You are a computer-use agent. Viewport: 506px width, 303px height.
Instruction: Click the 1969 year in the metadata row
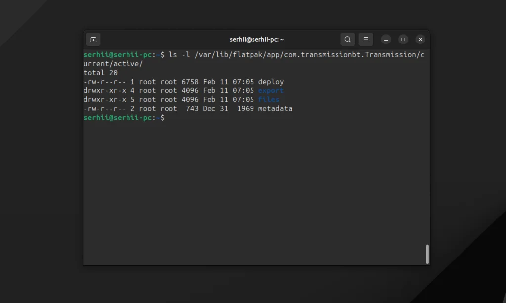click(245, 108)
